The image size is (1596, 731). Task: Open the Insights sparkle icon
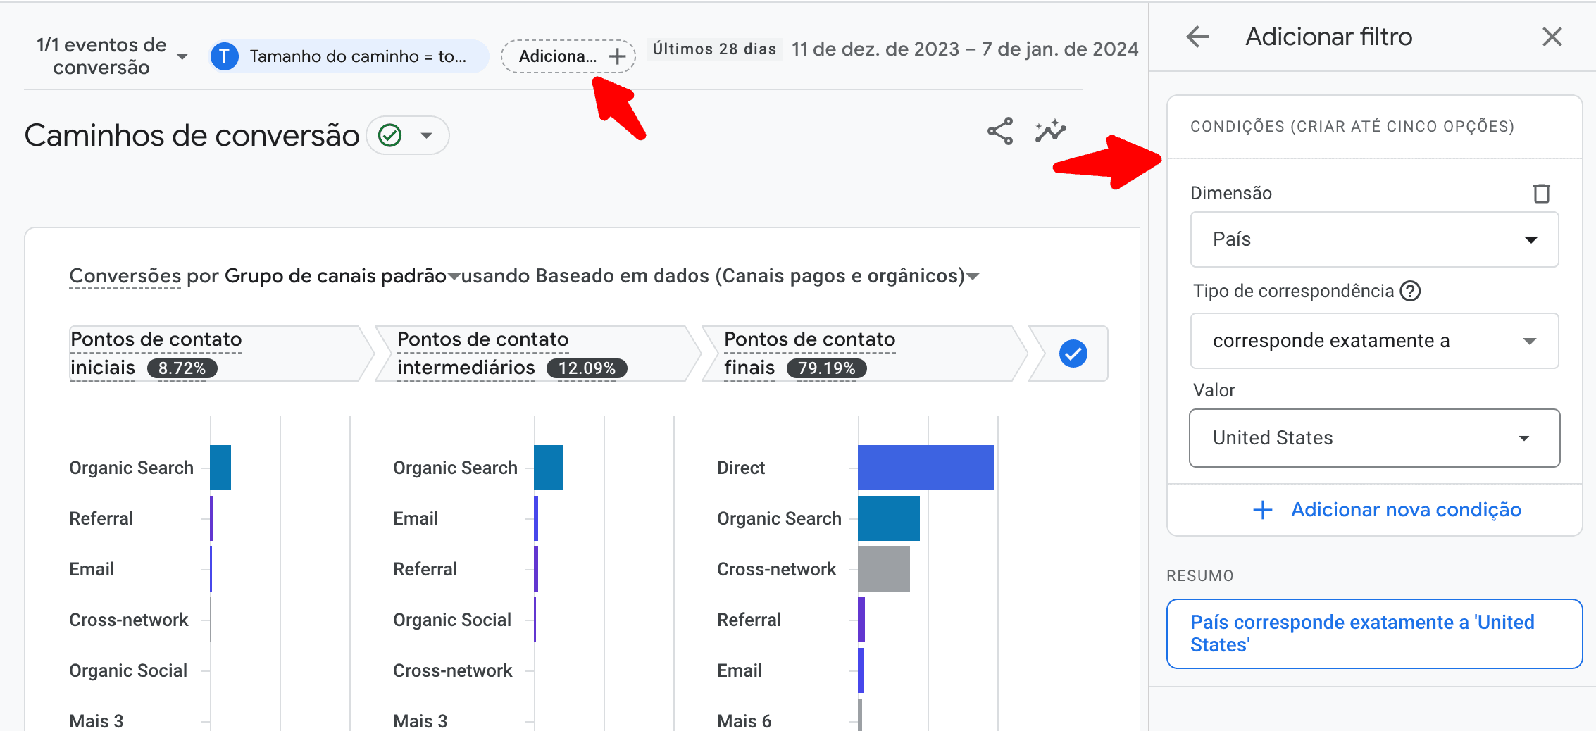point(1051,131)
